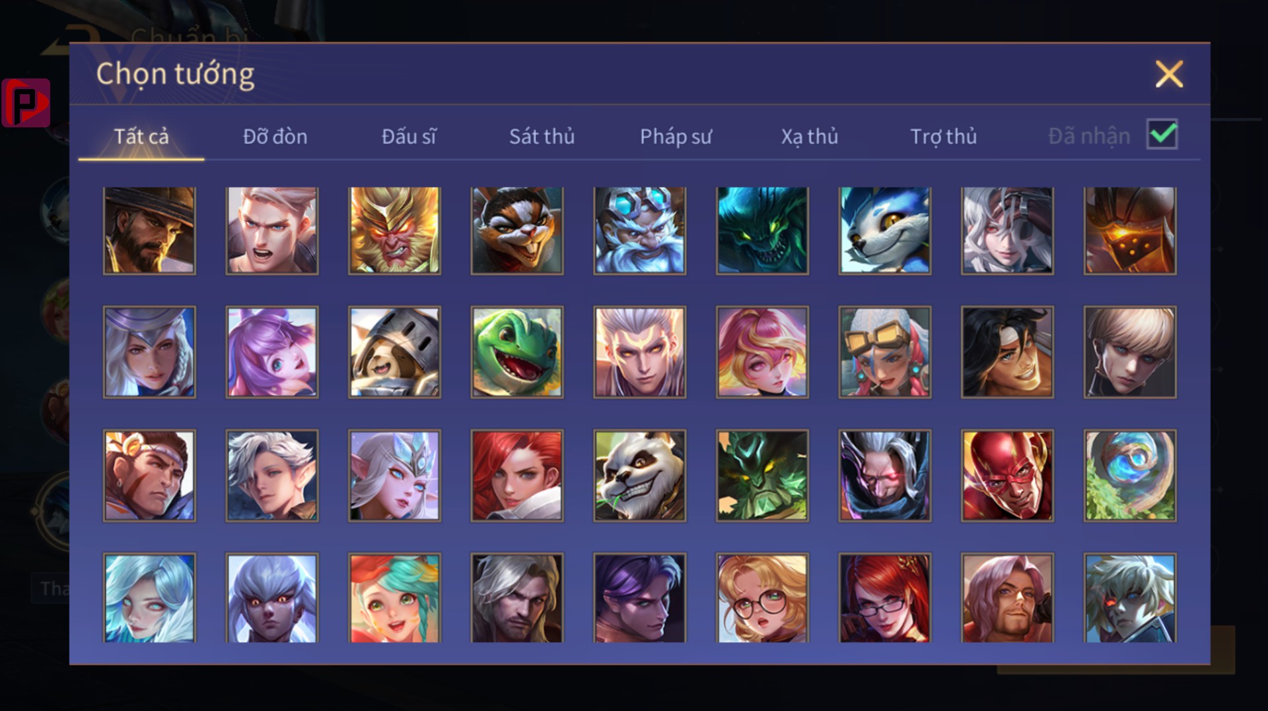Image resolution: width=1268 pixels, height=711 pixels.
Task: Pick the green chameleon hero portrait
Action: tap(517, 352)
